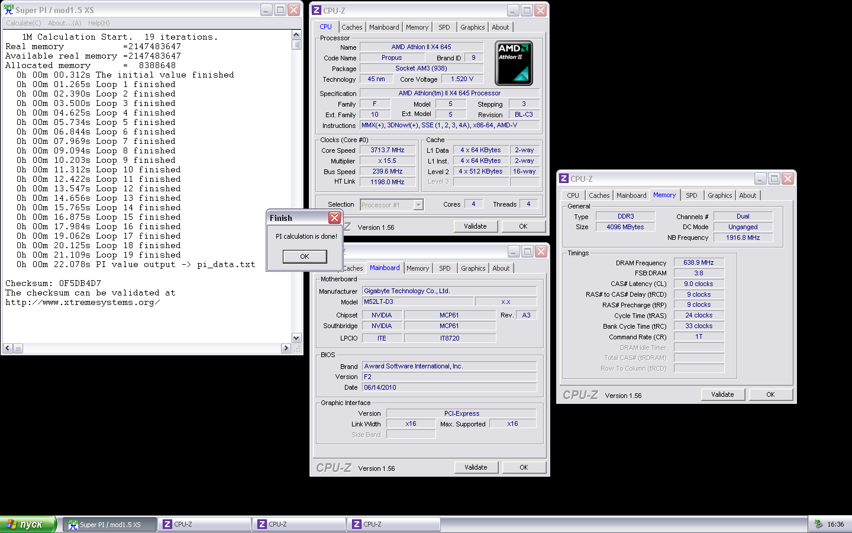852x533 pixels.
Task: Click OK in top CPU-Z window
Action: pyautogui.click(x=523, y=226)
